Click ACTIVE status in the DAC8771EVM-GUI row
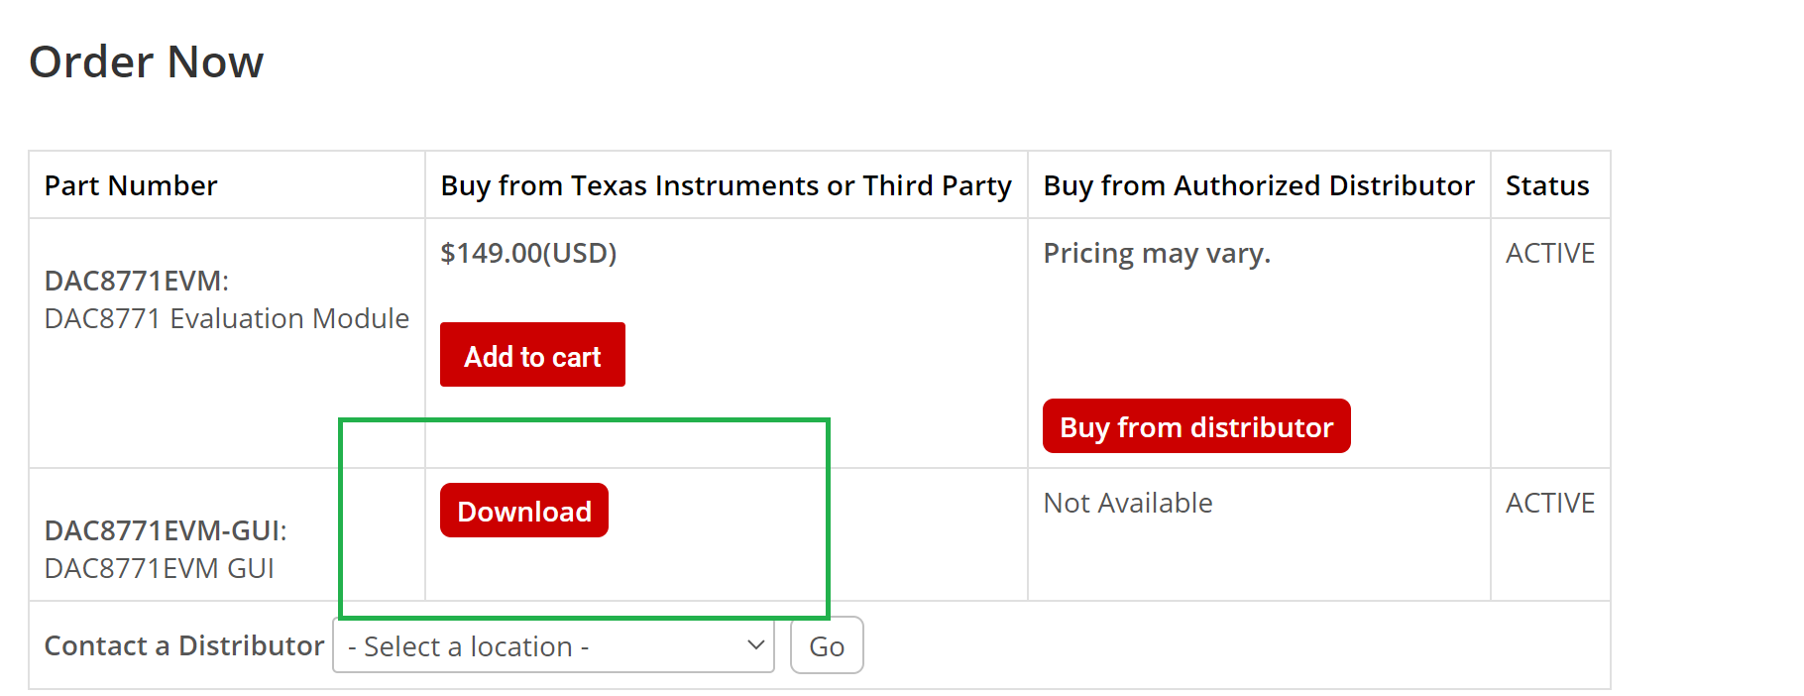The height and width of the screenshot is (696, 1804). (1549, 503)
